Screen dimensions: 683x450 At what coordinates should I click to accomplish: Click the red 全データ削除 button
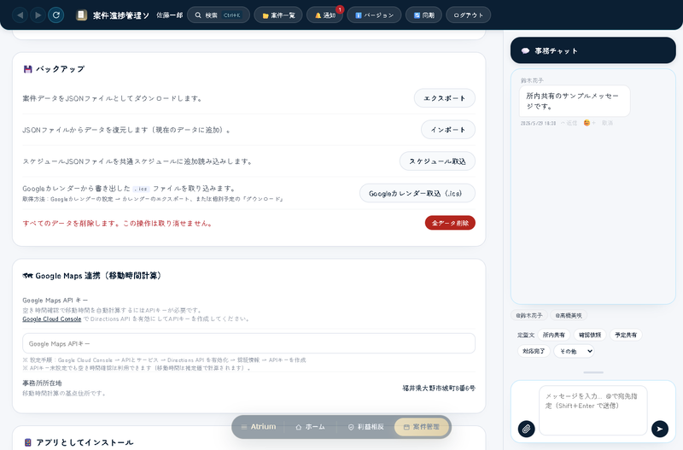450,223
